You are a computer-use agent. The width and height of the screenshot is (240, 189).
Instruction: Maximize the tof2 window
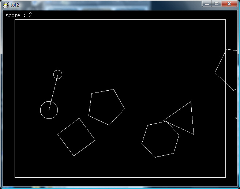point(217,4)
